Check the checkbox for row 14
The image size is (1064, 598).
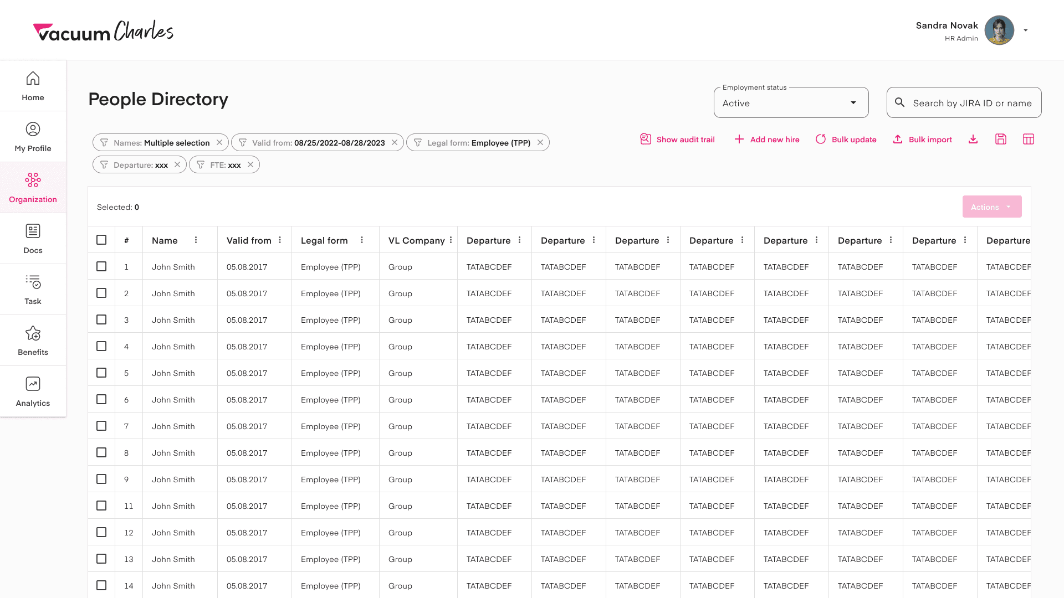tap(101, 585)
